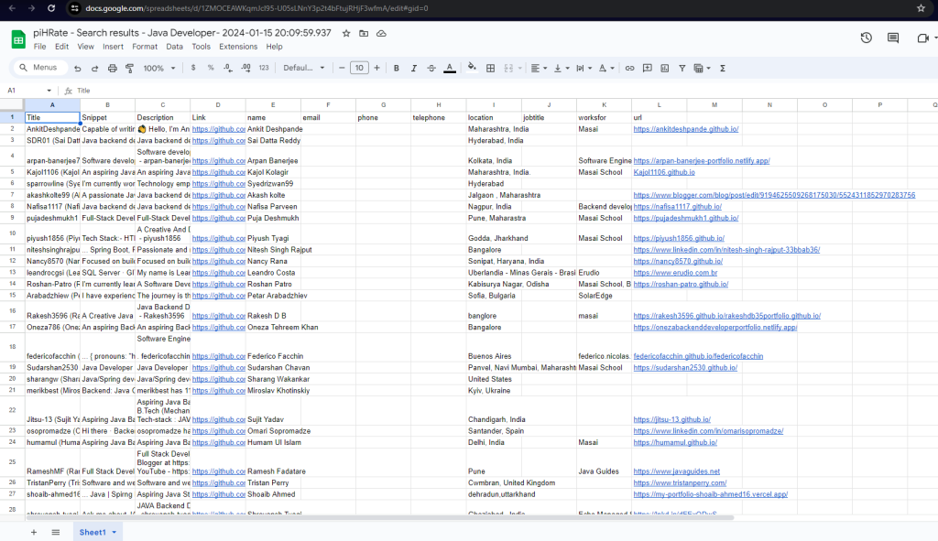The image size is (938, 541).
Task: Decrease decimal places
Action: tap(228, 68)
